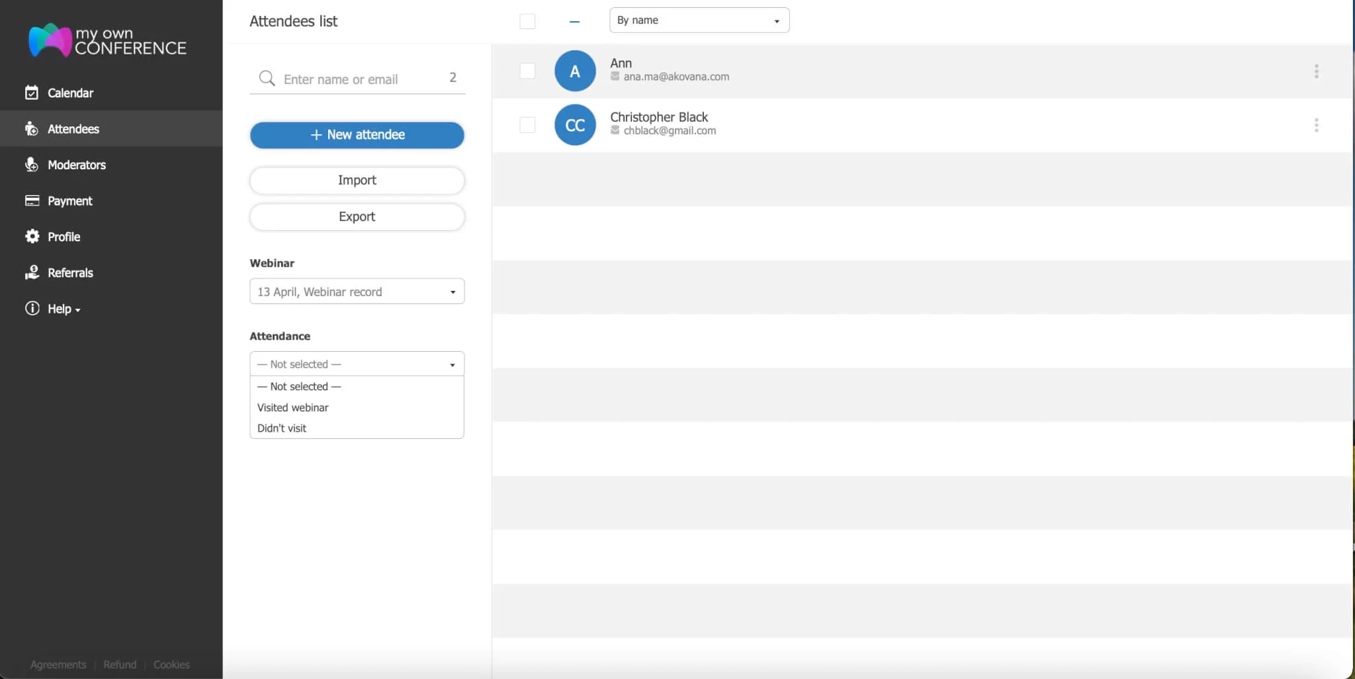Click the name or email search field
The width and height of the screenshot is (1355, 679).
click(357, 79)
